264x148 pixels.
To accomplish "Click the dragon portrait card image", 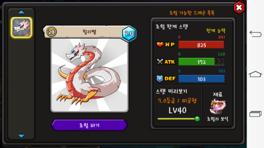I will pyautogui.click(x=90, y=75).
